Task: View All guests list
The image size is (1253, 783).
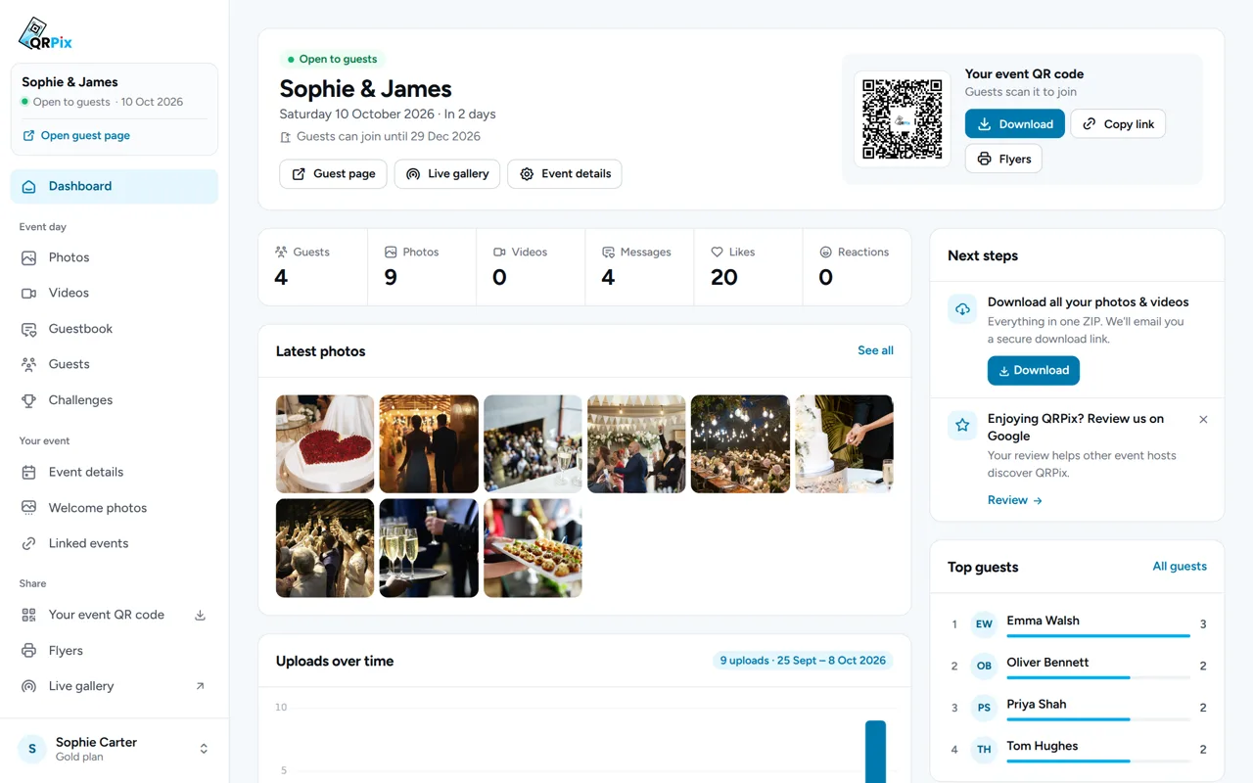Action: pos(1180,567)
